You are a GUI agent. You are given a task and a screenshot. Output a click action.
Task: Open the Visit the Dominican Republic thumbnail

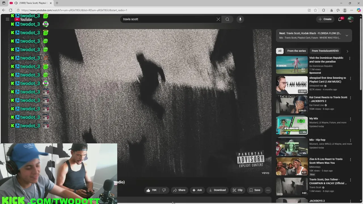[292, 65]
